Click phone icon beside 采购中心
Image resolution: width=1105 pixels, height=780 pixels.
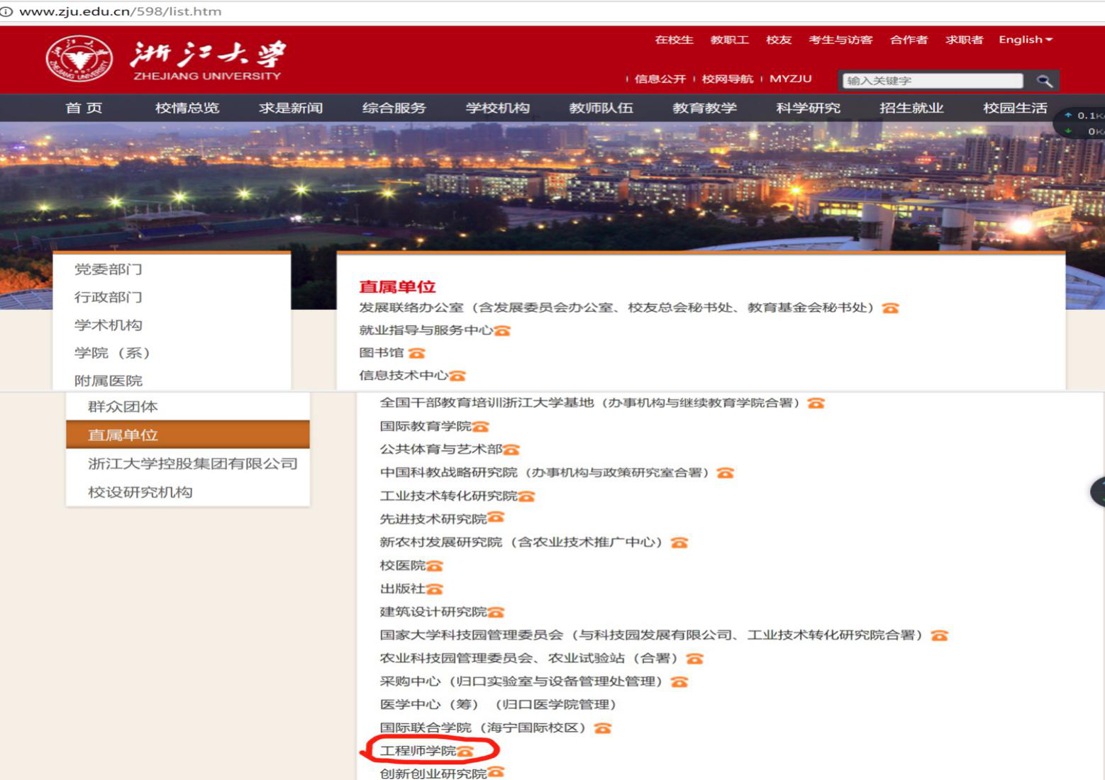tap(679, 681)
